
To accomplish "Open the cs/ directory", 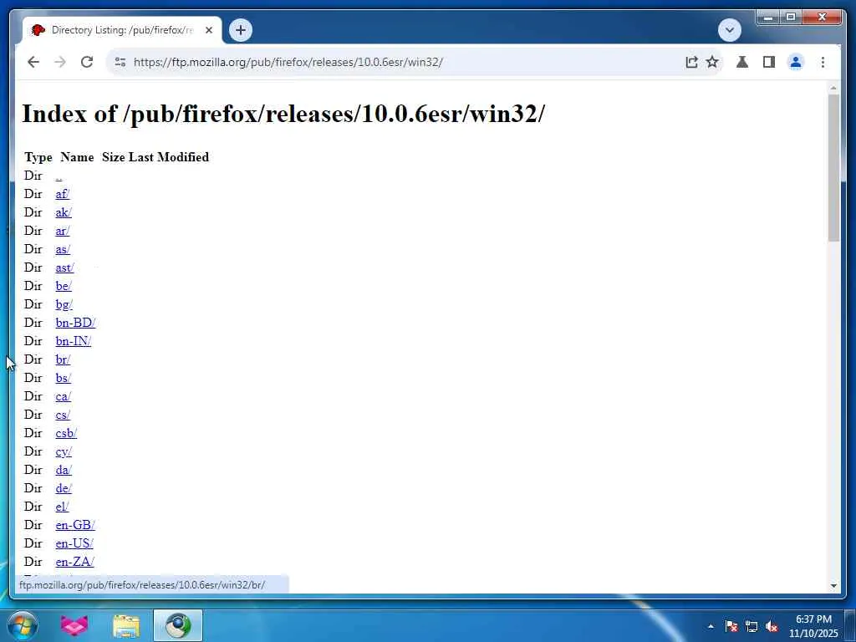I will [x=63, y=415].
